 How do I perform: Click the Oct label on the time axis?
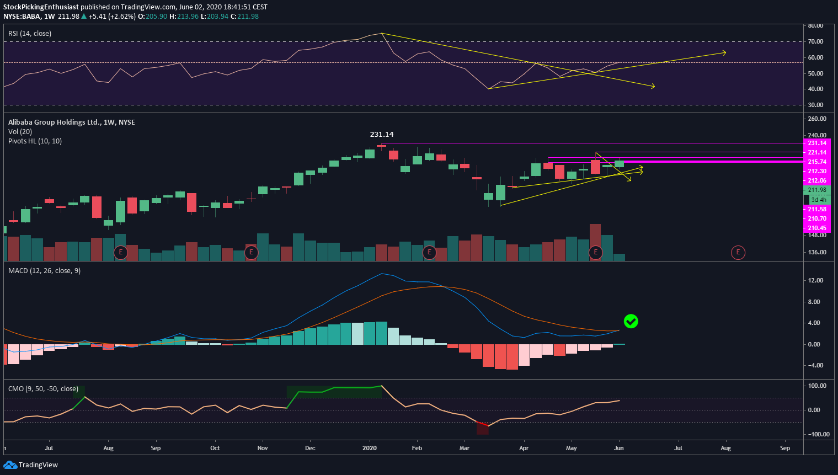[x=215, y=448]
